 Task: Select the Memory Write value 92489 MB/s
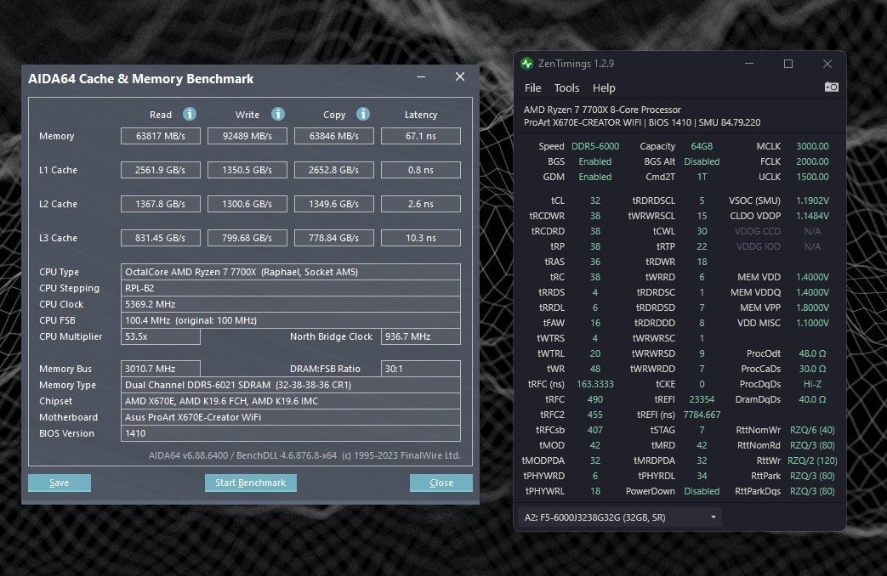click(247, 136)
